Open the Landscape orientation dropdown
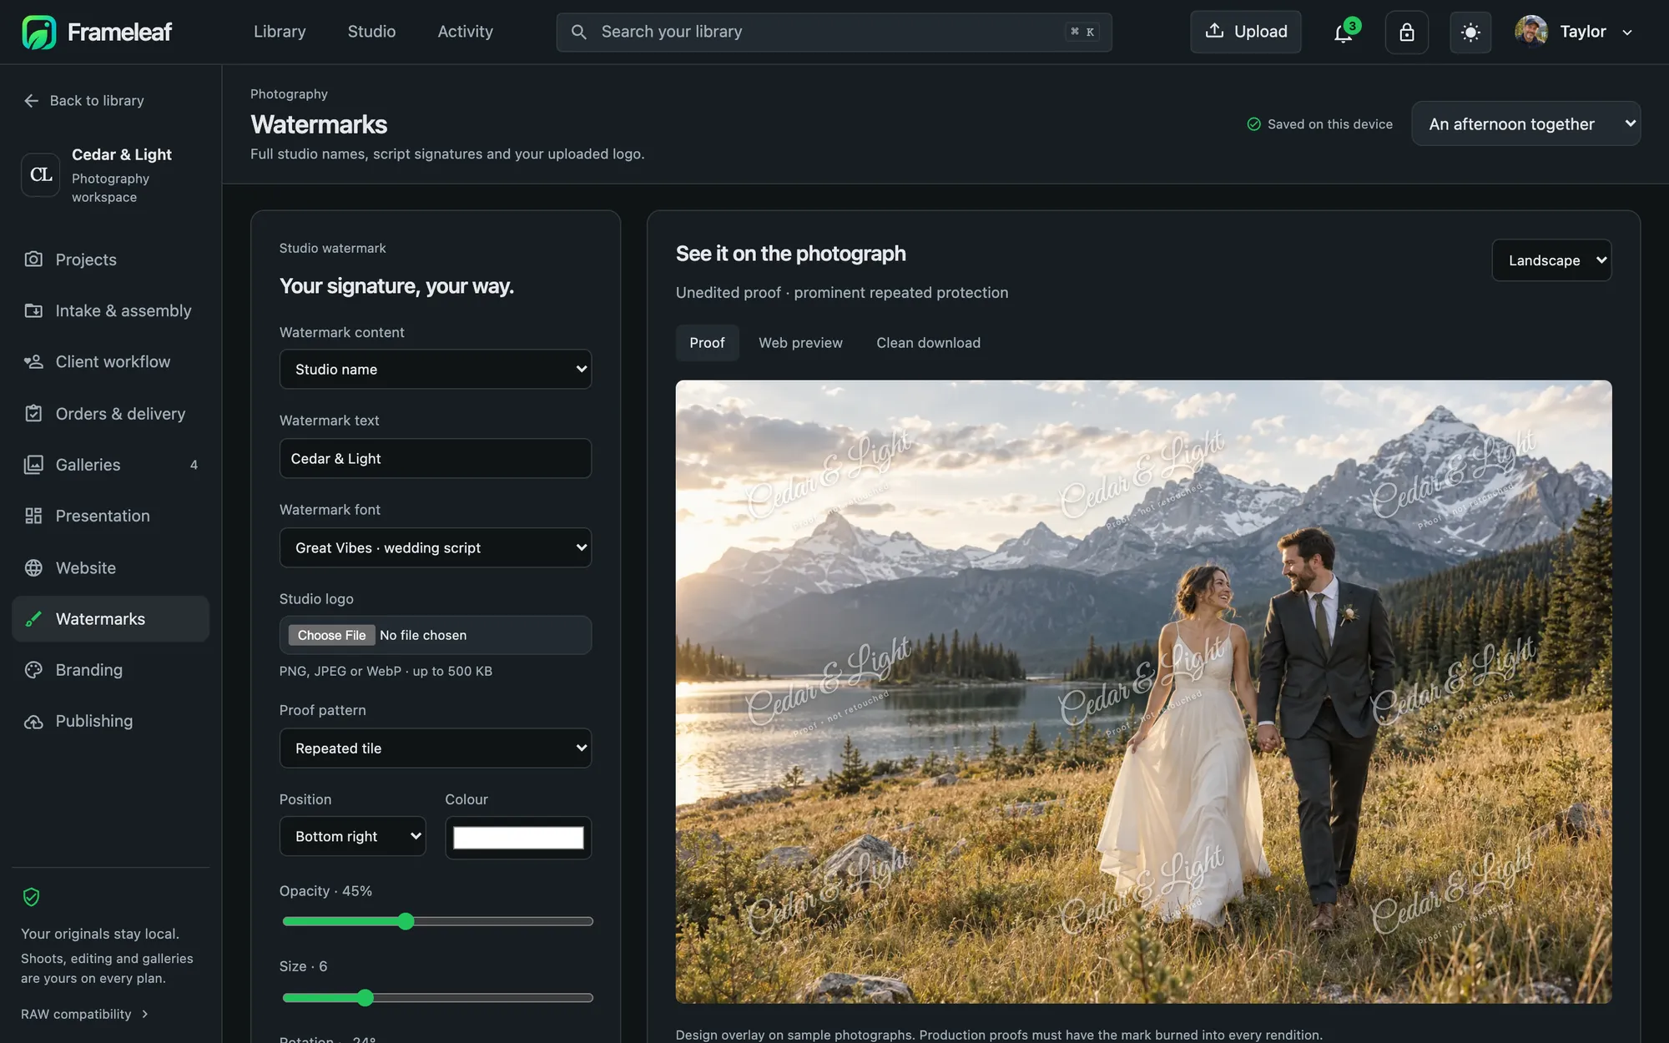Screen dimensions: 1669x1043 click(x=1551, y=260)
